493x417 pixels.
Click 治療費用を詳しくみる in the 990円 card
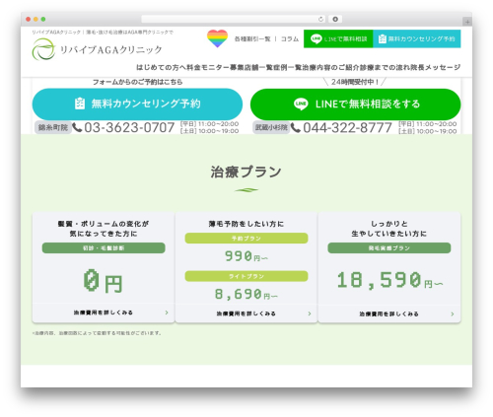(246, 313)
